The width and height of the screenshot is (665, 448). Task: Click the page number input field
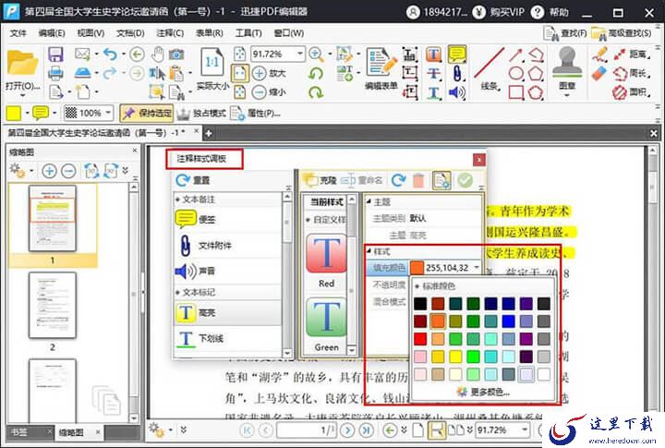[x=307, y=430]
